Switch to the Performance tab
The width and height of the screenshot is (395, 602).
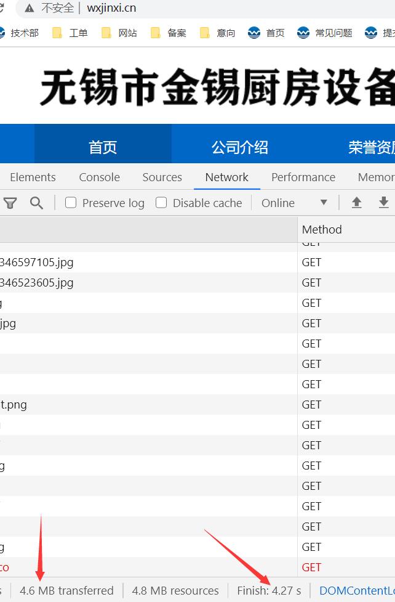(x=303, y=177)
